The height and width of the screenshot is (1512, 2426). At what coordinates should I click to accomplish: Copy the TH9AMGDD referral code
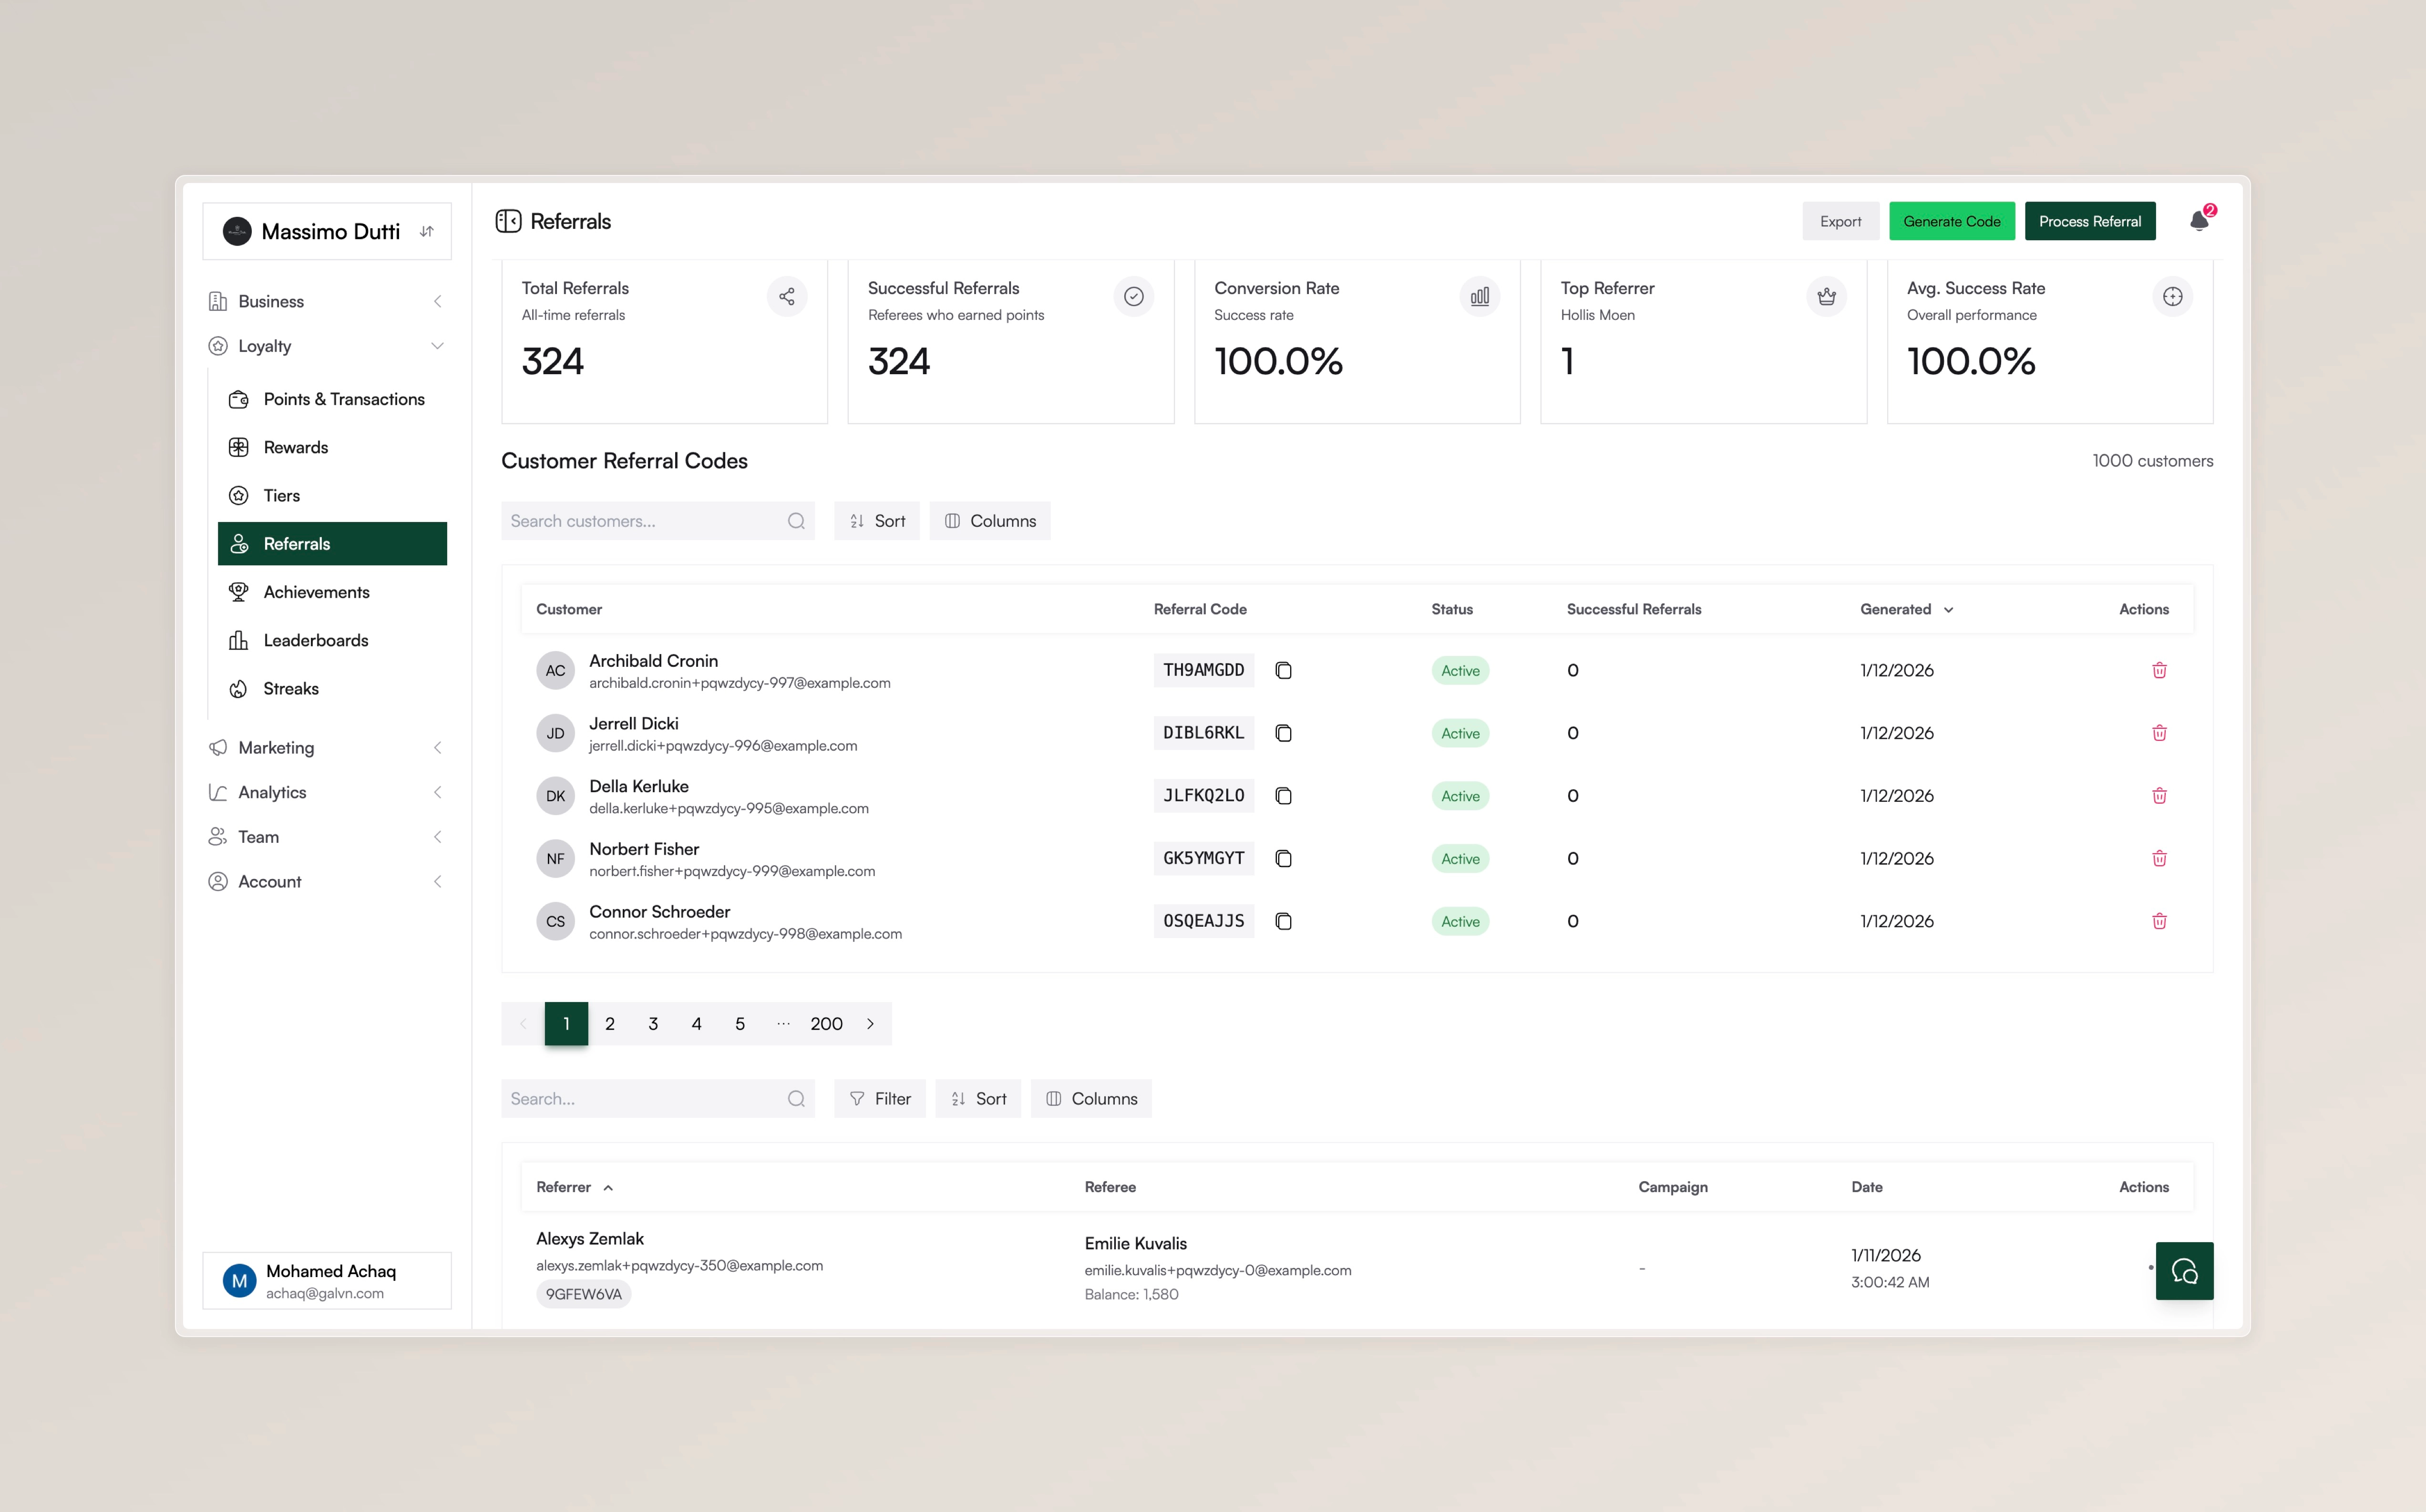[x=1283, y=670]
